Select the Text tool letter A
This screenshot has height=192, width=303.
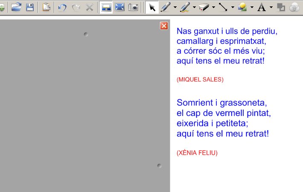point(262,7)
